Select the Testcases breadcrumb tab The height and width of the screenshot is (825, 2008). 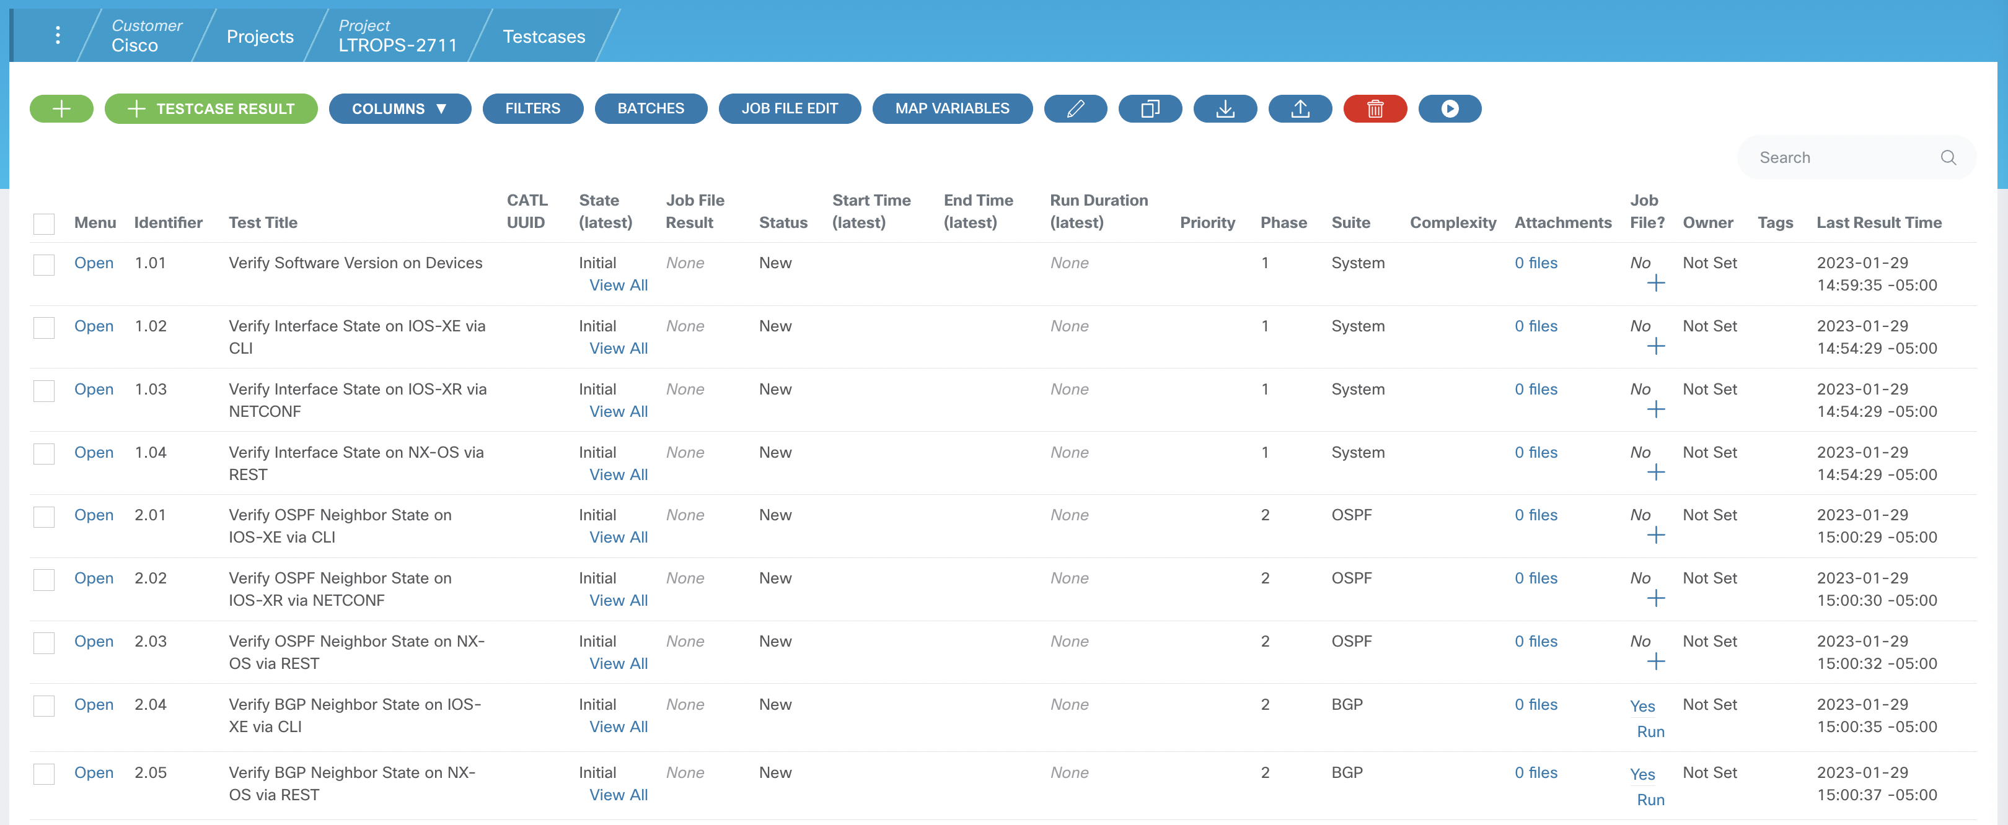(544, 37)
